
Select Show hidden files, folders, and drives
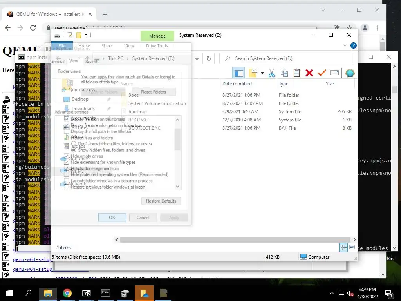pyautogui.click(x=74, y=150)
